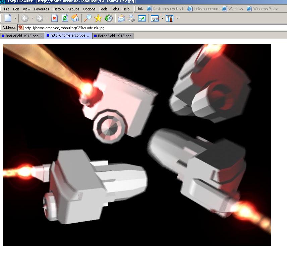Open Favorites star icon
Image resolution: width=287 pixels, height=280 pixels.
pos(98,18)
